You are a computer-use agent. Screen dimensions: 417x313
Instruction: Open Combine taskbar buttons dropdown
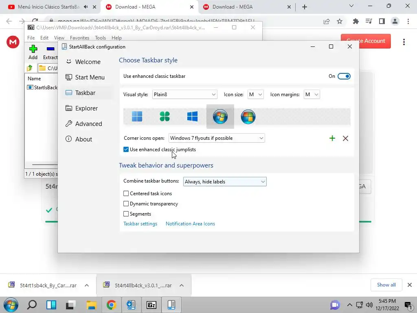pos(225,181)
